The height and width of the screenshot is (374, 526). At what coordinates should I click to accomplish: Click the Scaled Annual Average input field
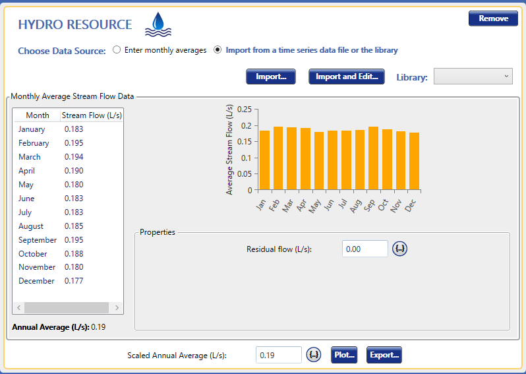pyautogui.click(x=278, y=355)
